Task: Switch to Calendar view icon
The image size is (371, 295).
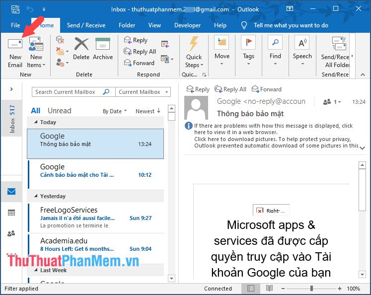Action: tap(11, 213)
